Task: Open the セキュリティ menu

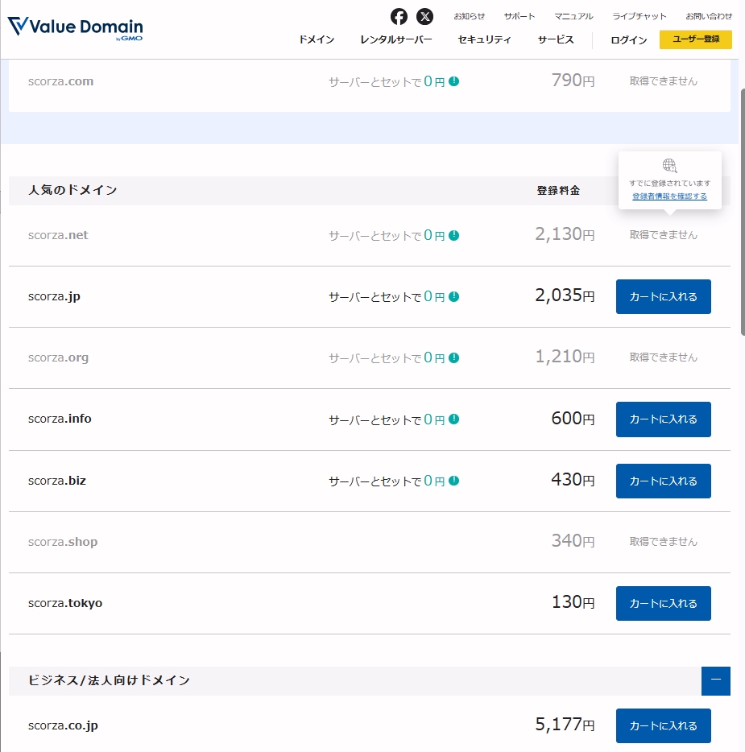Action: tap(485, 39)
